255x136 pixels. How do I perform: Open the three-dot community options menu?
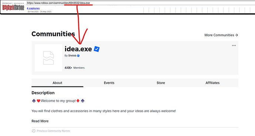pyautogui.click(x=234, y=45)
